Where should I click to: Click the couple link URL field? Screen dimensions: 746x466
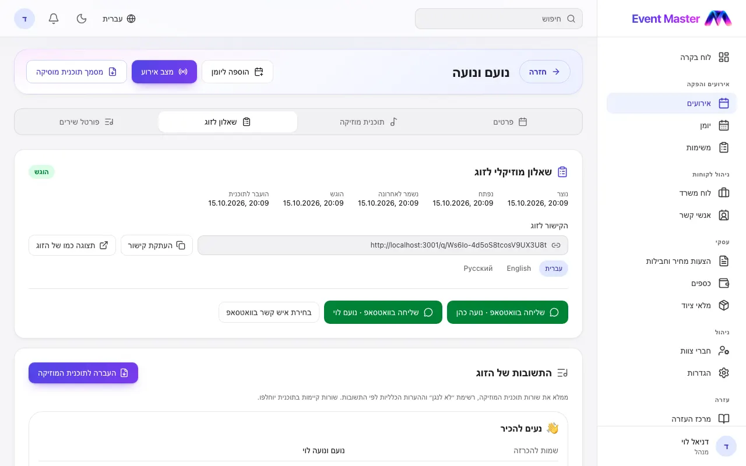pyautogui.click(x=383, y=245)
